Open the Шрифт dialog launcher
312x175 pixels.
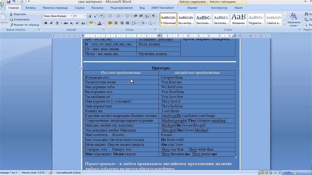point(103,30)
